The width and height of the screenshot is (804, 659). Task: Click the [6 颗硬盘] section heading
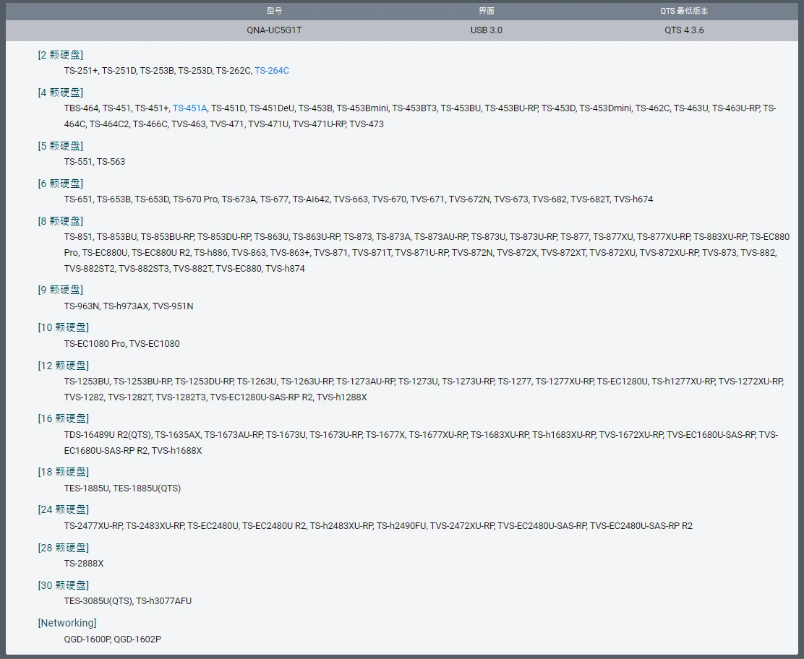(x=61, y=184)
